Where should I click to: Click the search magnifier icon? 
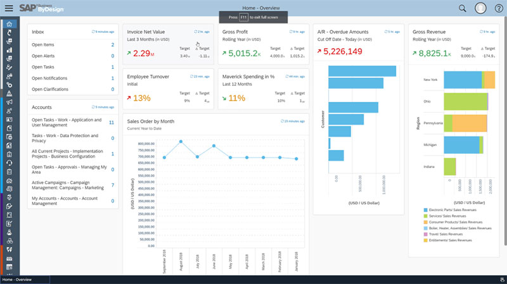pos(463,8)
